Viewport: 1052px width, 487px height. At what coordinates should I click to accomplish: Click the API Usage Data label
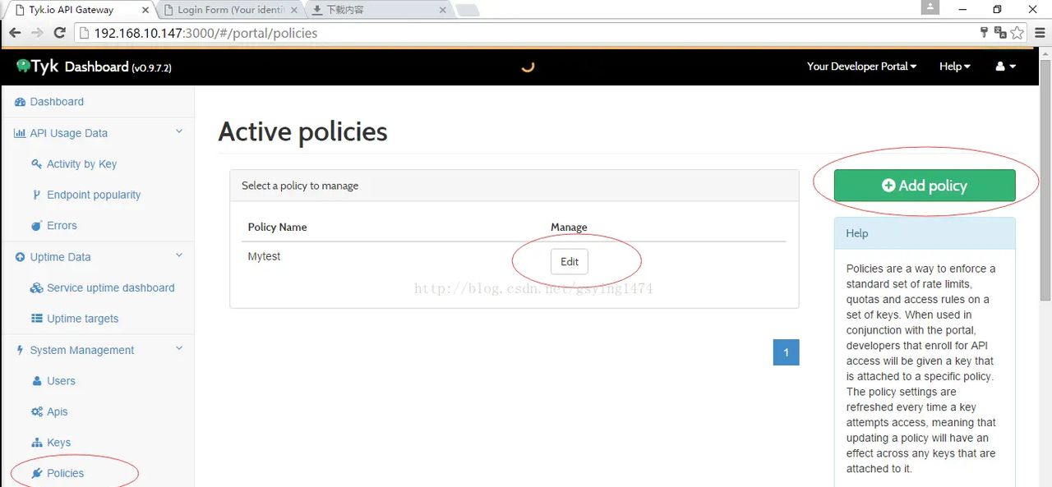(68, 133)
